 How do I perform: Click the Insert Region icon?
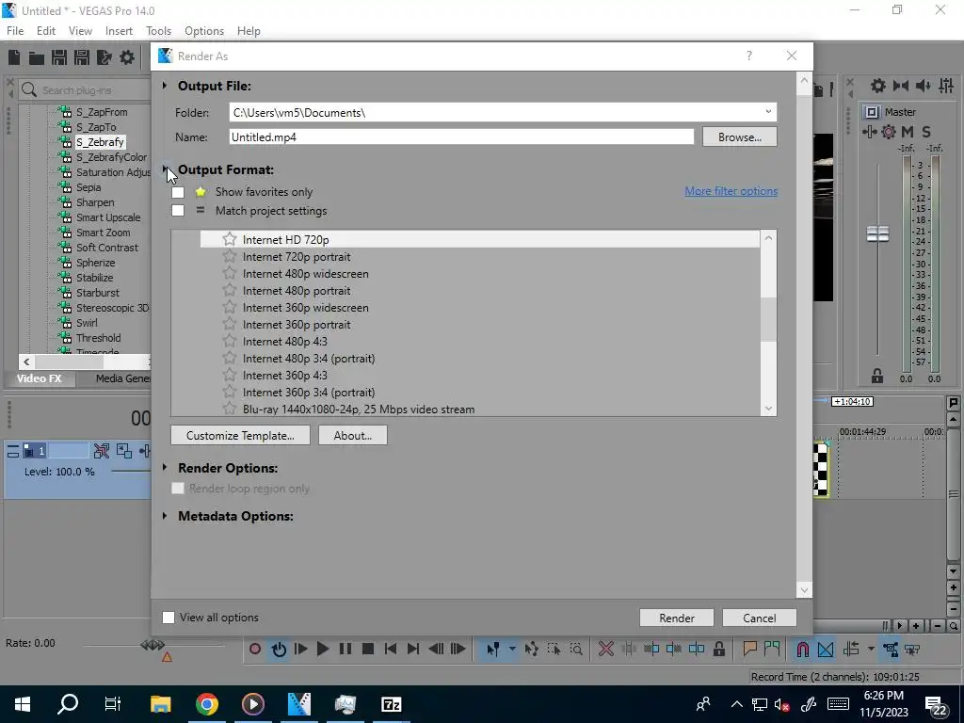[772, 649]
